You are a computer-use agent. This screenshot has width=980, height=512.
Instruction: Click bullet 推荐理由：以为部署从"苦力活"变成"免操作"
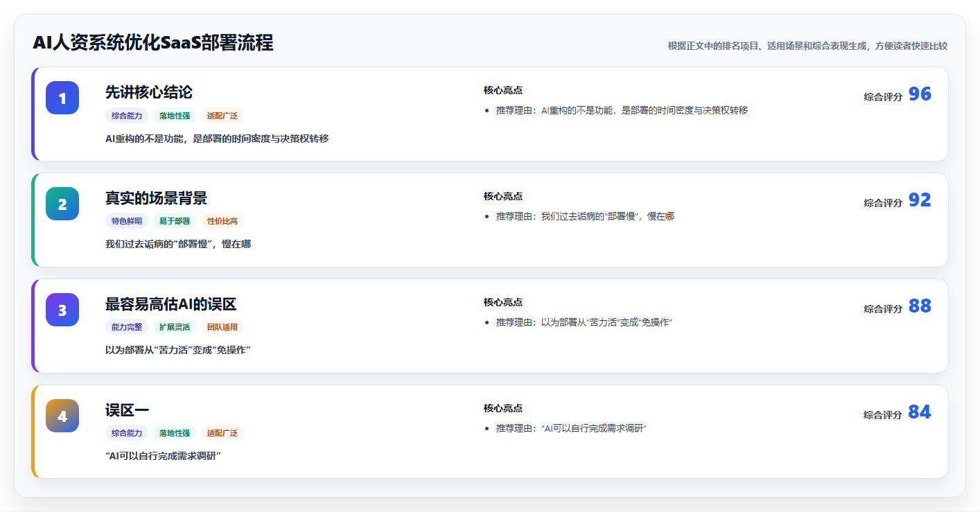tap(584, 322)
